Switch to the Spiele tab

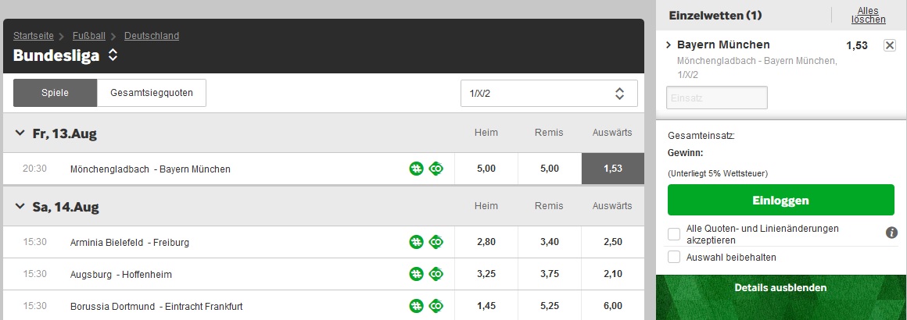[55, 93]
